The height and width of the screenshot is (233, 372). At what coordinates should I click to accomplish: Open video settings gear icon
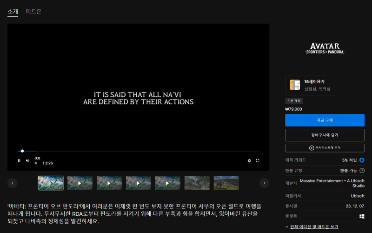pyautogui.click(x=249, y=160)
